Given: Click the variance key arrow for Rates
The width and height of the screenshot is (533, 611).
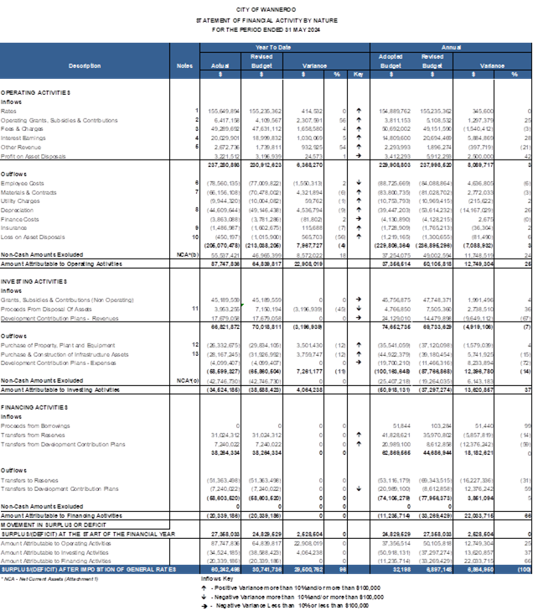Looking at the screenshot, I should (x=358, y=110).
